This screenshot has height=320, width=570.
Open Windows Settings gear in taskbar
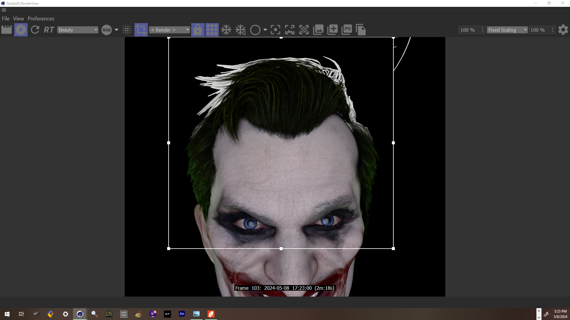tap(66, 314)
